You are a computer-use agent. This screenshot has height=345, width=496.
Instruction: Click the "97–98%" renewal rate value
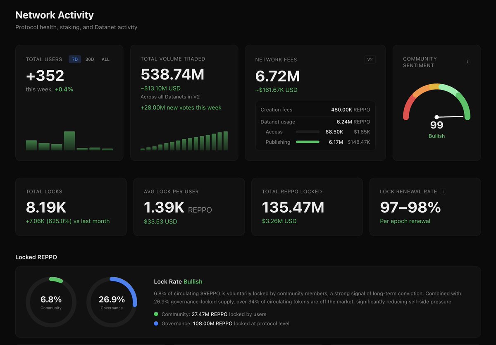pyautogui.click(x=410, y=207)
